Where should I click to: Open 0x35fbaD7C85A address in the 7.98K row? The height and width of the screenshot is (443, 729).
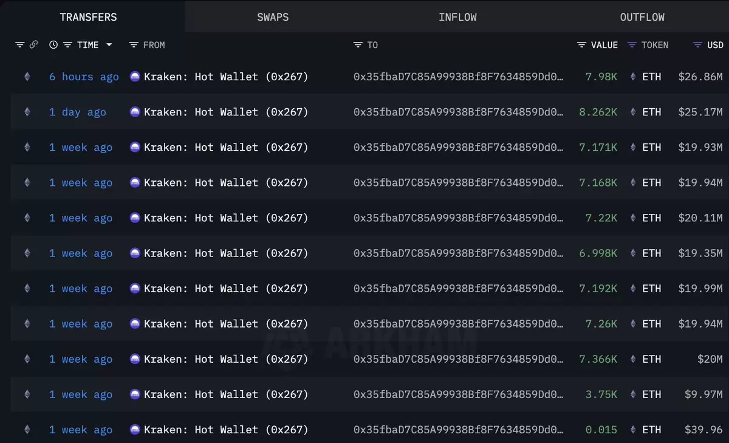click(458, 77)
